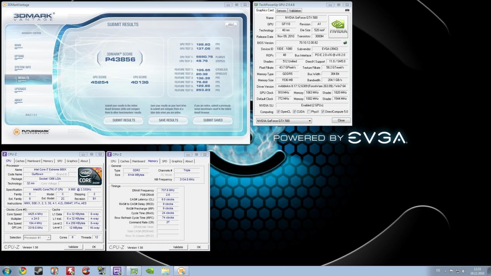Open the volume speaker tray icon
This screenshot has height=276, width=491.
[464, 271]
